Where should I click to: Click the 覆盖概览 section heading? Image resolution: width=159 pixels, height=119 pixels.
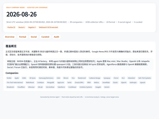tap(11, 46)
